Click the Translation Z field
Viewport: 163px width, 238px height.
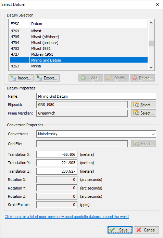57,171
